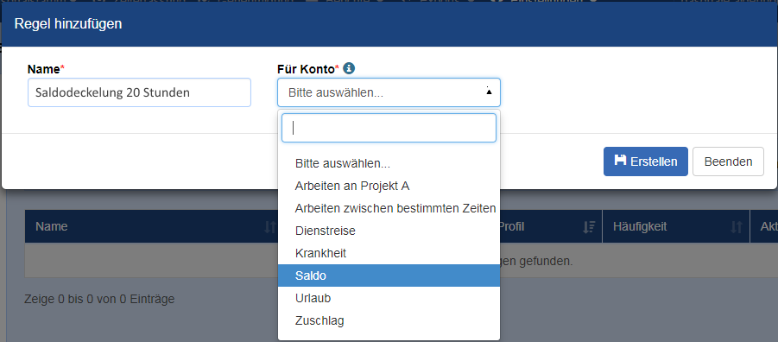This screenshot has width=778, height=342.
Task: Open the 'Bitte auswählen...' account combo box
Action: pos(389,92)
